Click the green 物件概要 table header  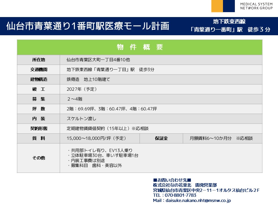pyautogui.click(x=140, y=47)
